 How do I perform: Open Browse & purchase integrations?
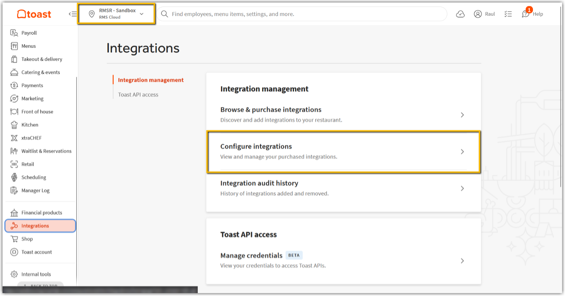[344, 114]
